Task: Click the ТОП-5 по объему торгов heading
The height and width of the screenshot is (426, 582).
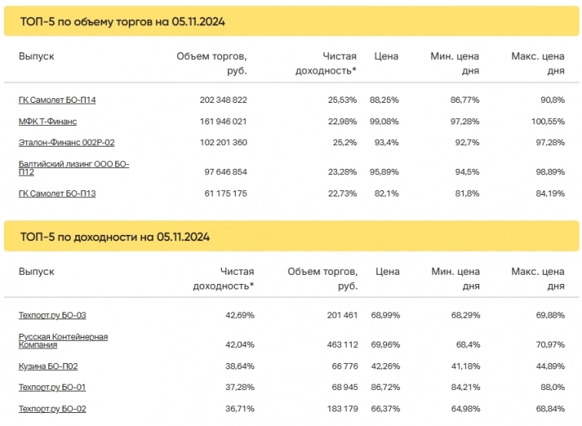Action: (122, 21)
